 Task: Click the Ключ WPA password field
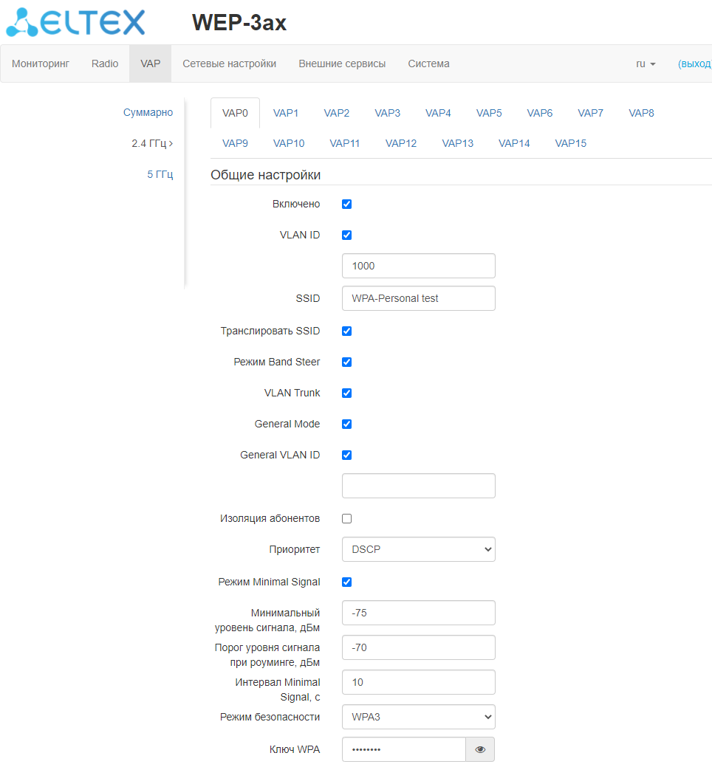[x=404, y=749]
